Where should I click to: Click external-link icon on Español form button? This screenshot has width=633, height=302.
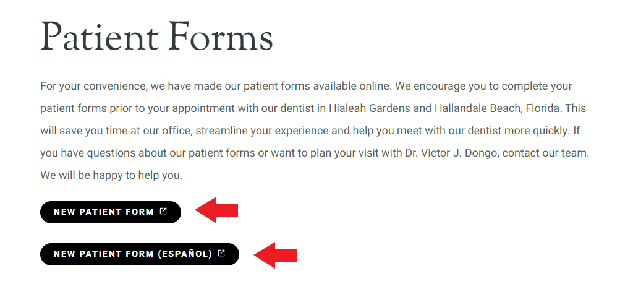pyautogui.click(x=221, y=253)
